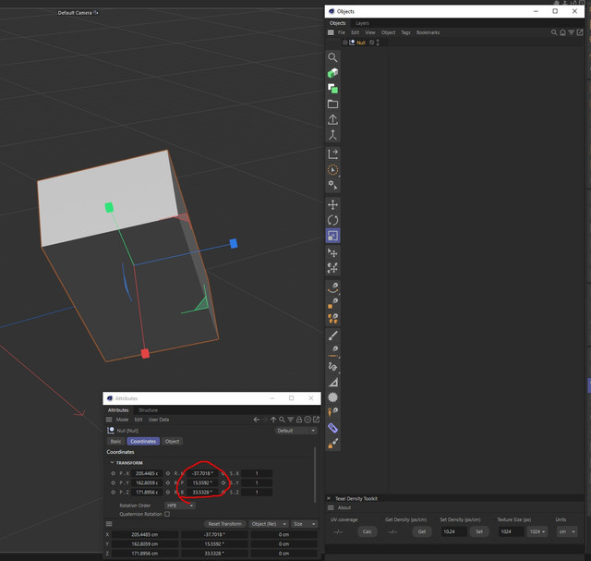Collapse the TRANSFORM section
591x561 pixels.
click(112, 462)
